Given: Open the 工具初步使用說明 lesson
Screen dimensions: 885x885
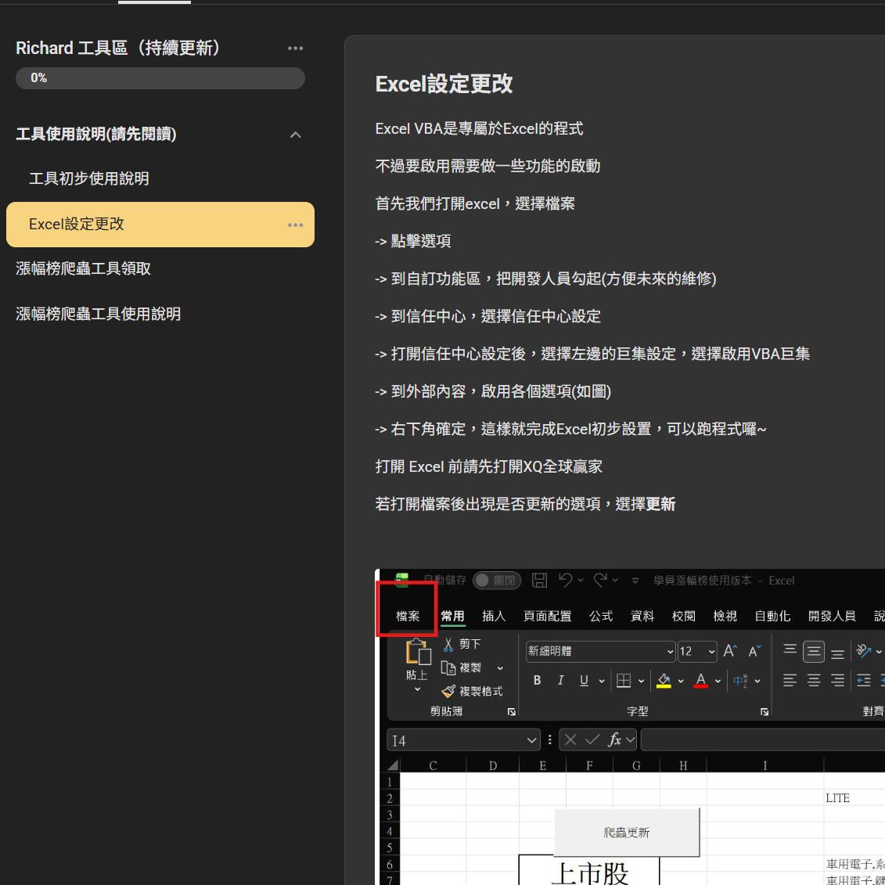Looking at the screenshot, I should click(89, 179).
